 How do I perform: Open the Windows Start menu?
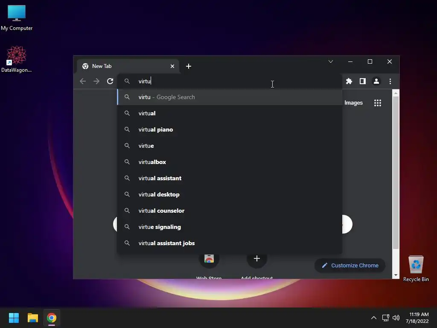(14, 318)
